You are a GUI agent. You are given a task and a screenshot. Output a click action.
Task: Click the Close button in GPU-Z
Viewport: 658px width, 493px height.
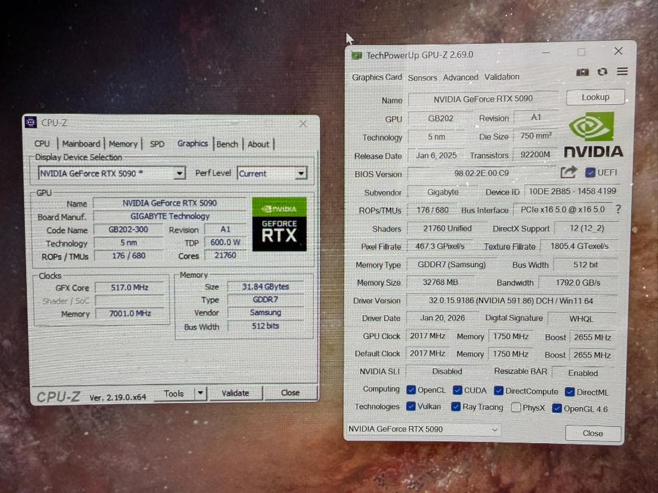593,433
